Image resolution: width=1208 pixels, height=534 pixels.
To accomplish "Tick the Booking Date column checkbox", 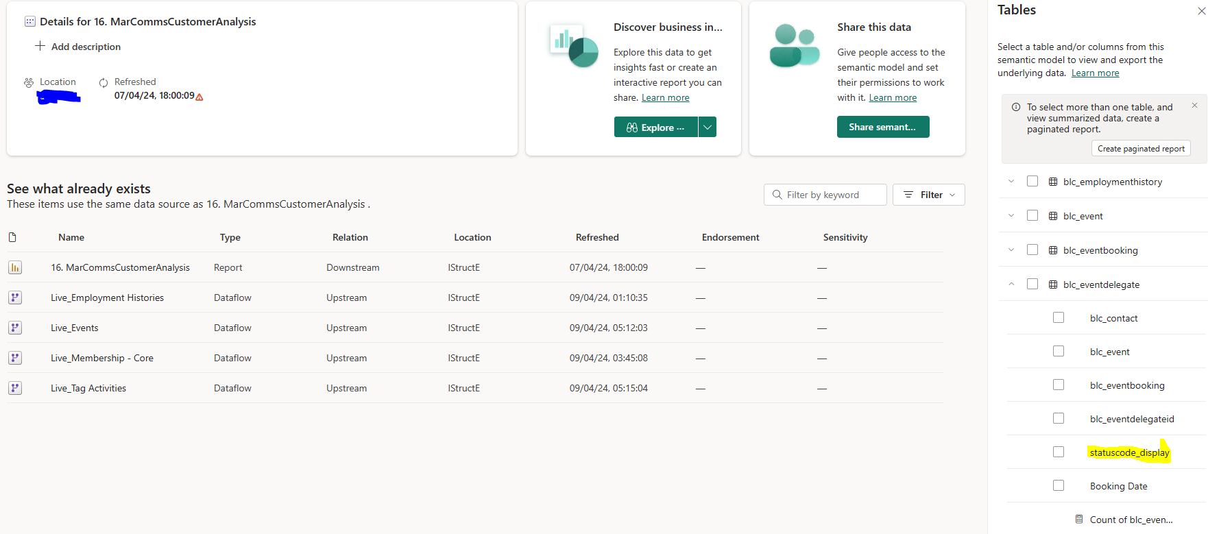I will click(x=1059, y=485).
